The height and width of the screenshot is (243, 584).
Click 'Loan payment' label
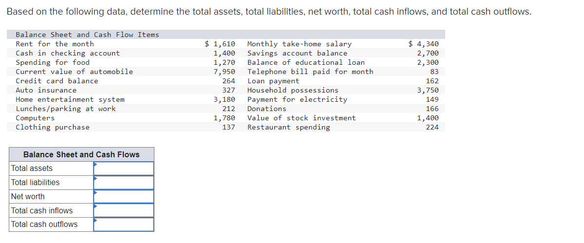tap(273, 81)
